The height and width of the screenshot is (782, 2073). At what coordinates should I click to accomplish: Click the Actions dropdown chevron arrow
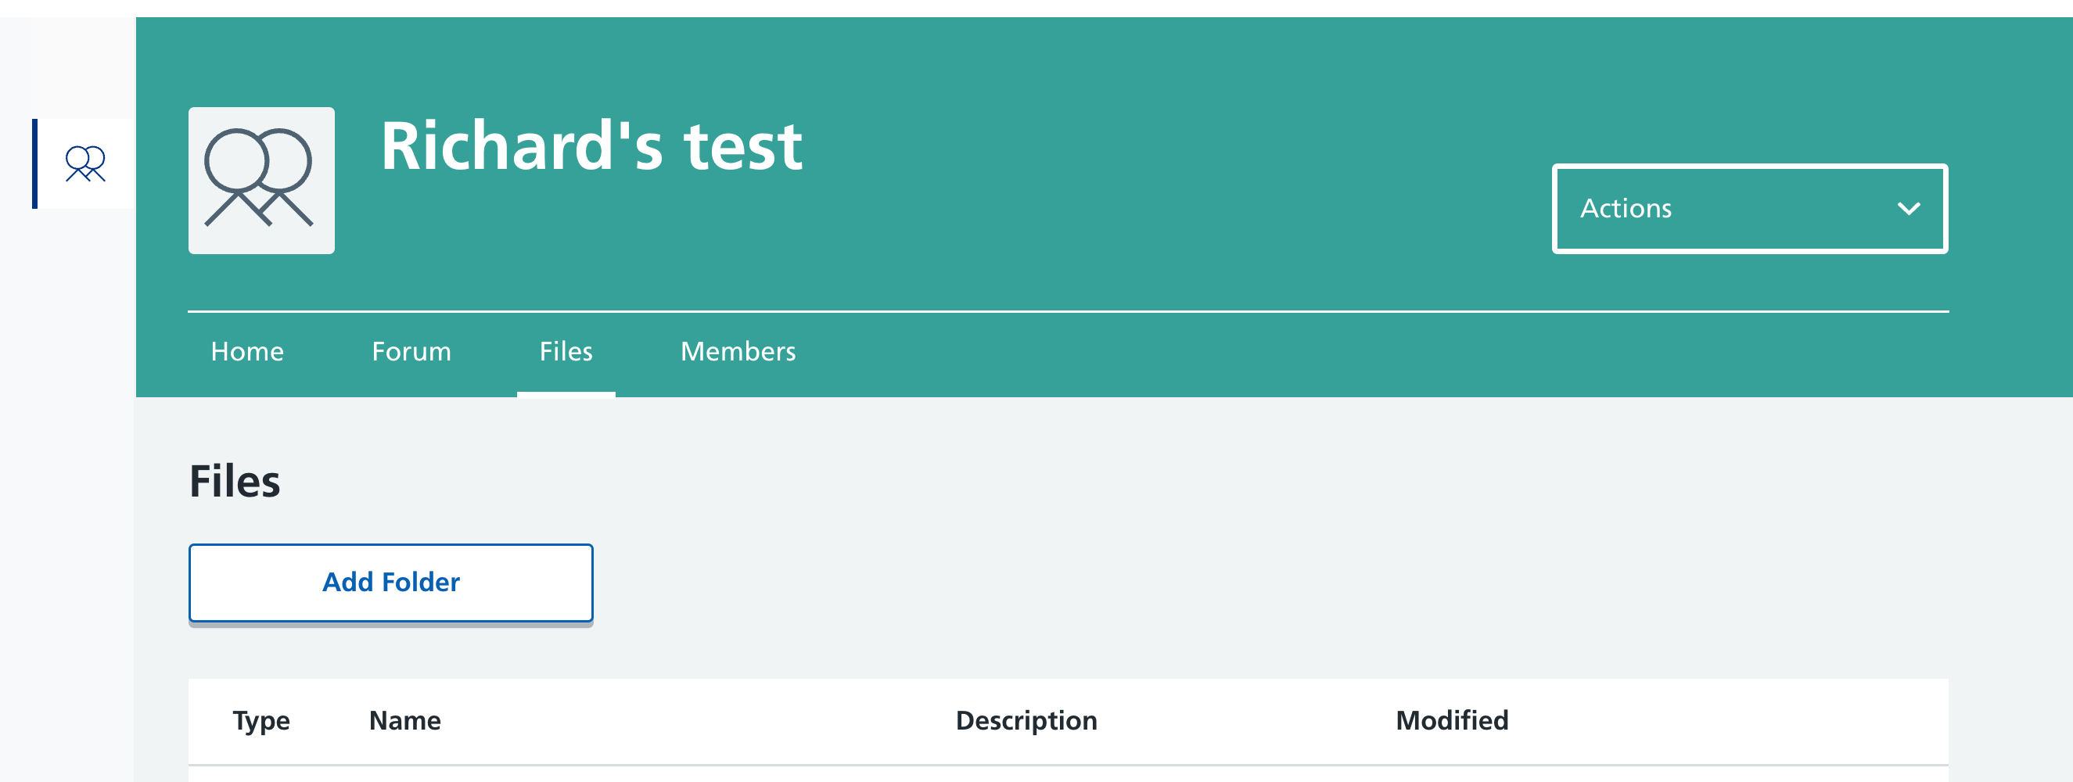(x=1909, y=209)
